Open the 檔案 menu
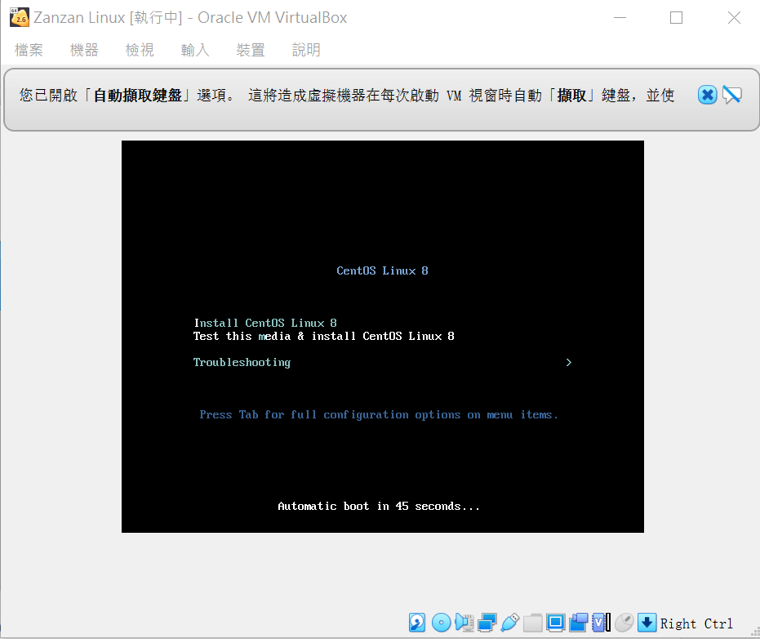Screen dimensions: 760x639 point(29,50)
